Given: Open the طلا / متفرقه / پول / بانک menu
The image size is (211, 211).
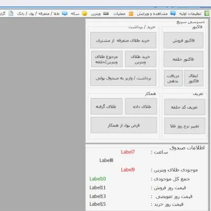Looking at the screenshot, I should pyautogui.click(x=39, y=14).
